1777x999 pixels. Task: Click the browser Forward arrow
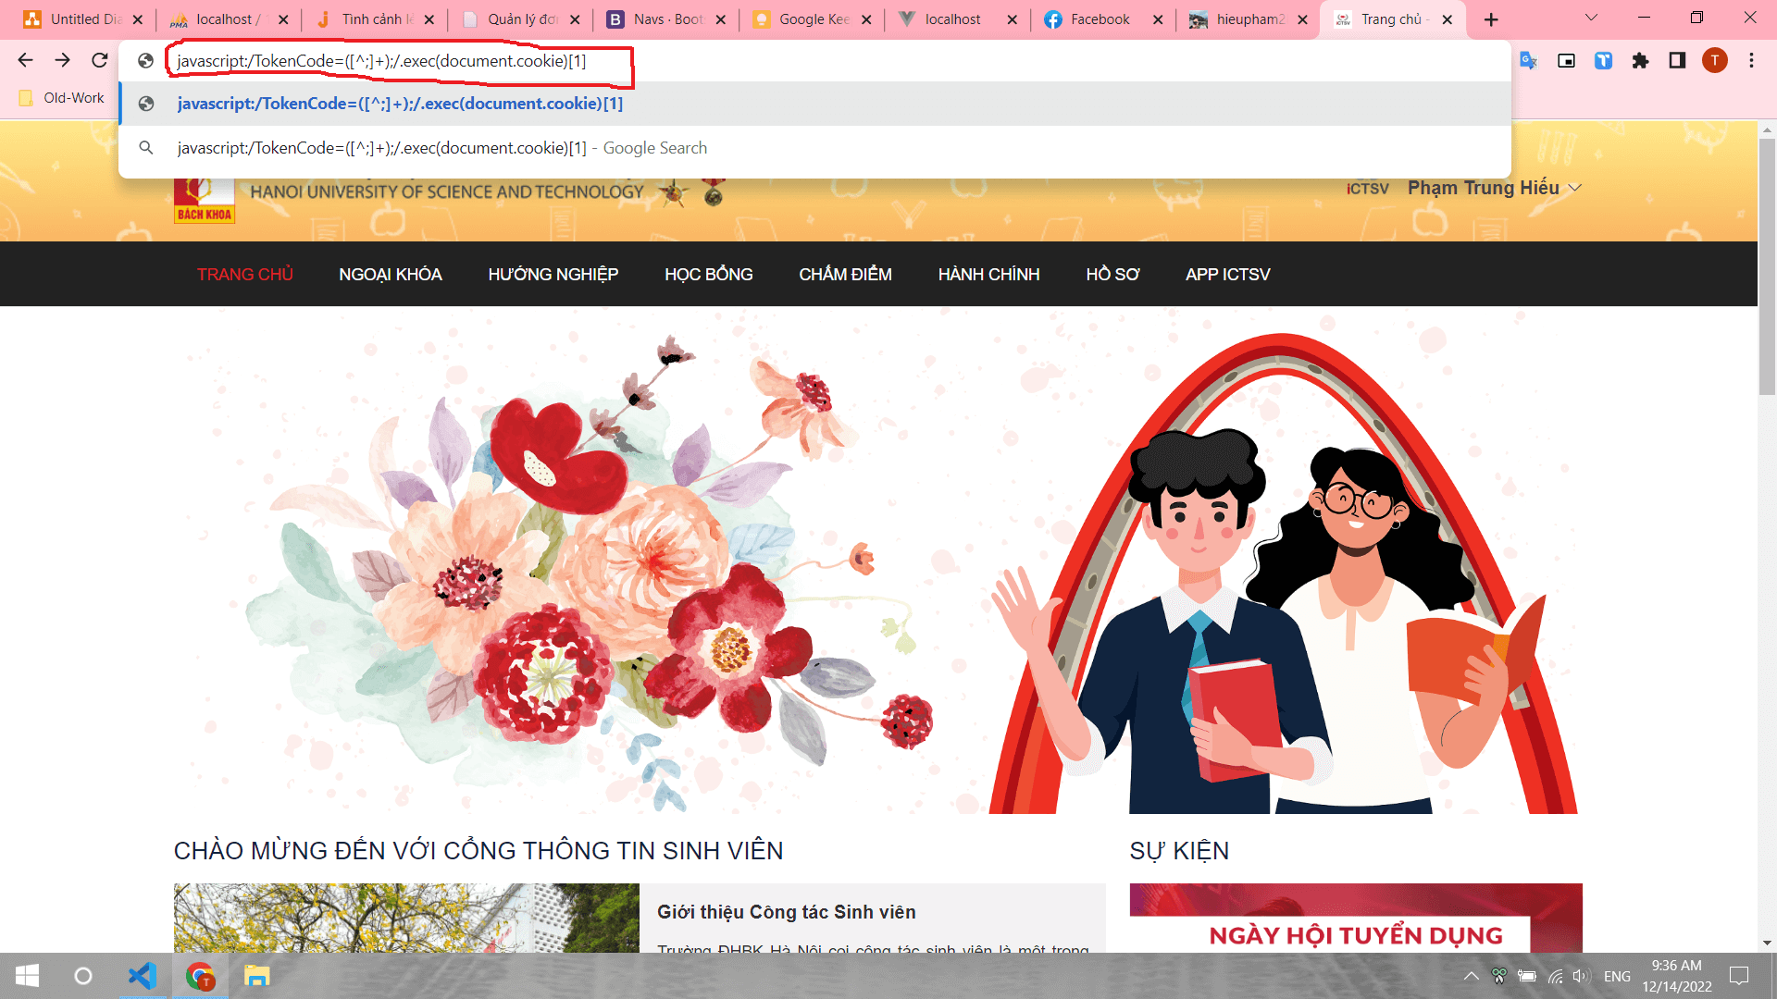click(x=62, y=60)
